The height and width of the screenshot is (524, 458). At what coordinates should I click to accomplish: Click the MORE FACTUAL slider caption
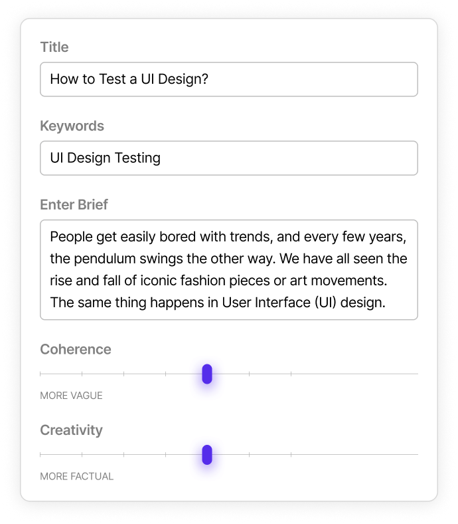(x=76, y=476)
